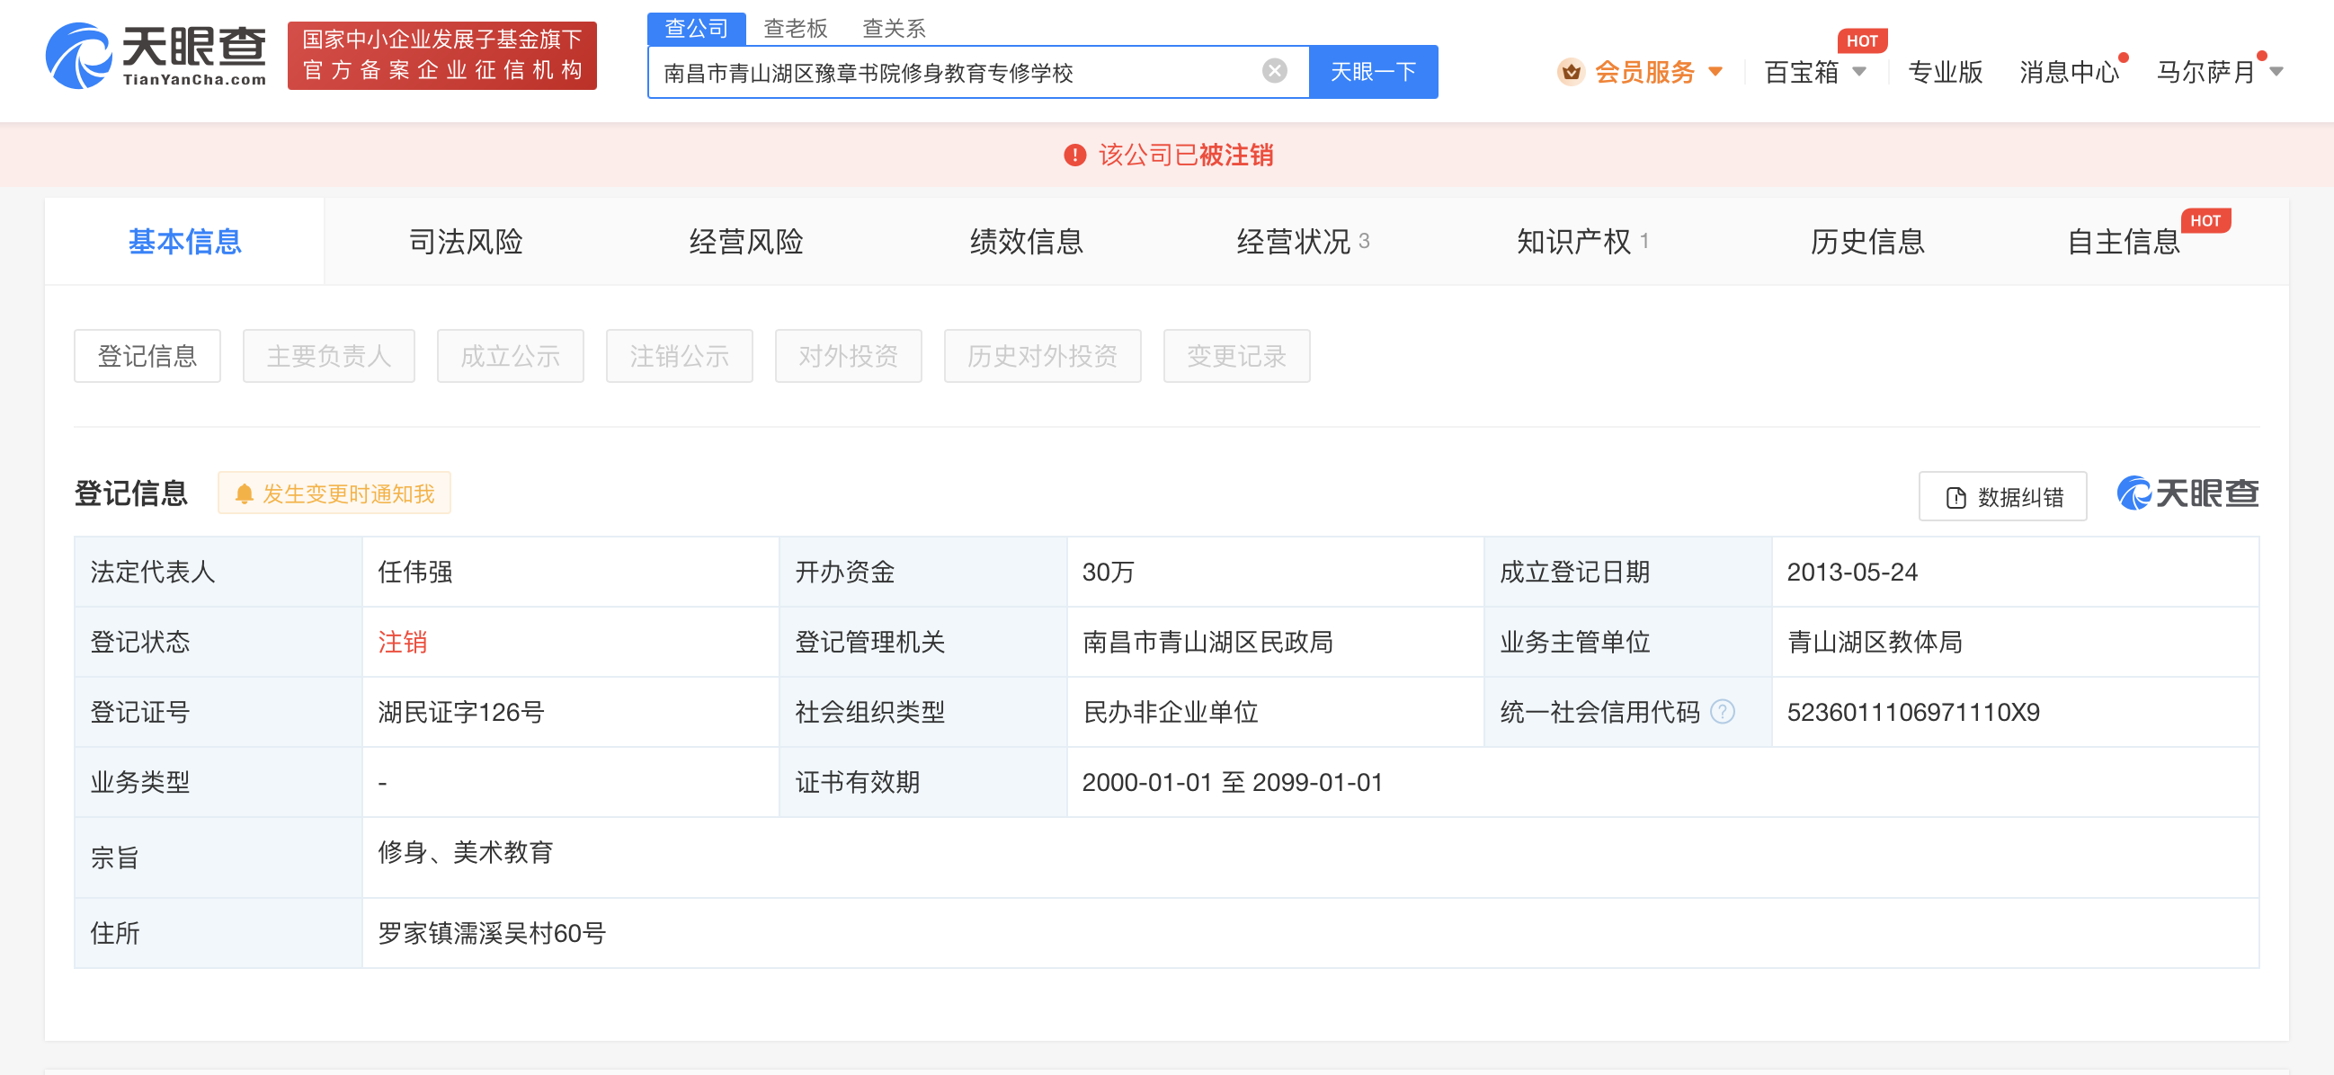Click the 天眼一下 search button
2334x1075 pixels.
1372,71
